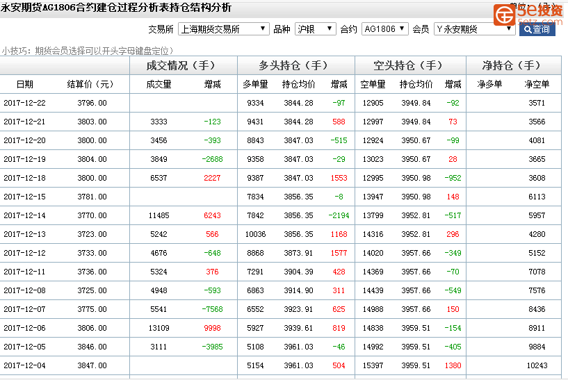Select the date cell 2017-12-19
568x380 pixels.
[24, 159]
